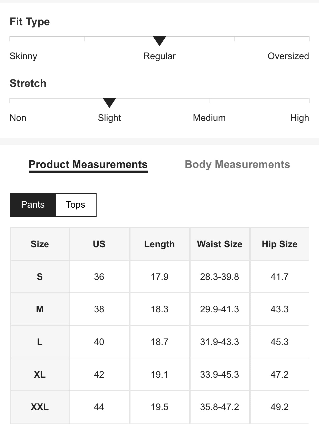Click the L hip value 45.3
The image size is (319, 424).
tap(279, 342)
